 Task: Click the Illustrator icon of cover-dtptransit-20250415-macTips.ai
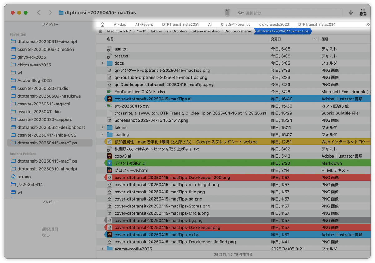coord(109,99)
